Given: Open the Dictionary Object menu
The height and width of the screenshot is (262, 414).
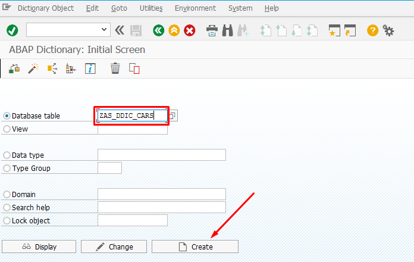Looking at the screenshot, I should coord(46,8).
